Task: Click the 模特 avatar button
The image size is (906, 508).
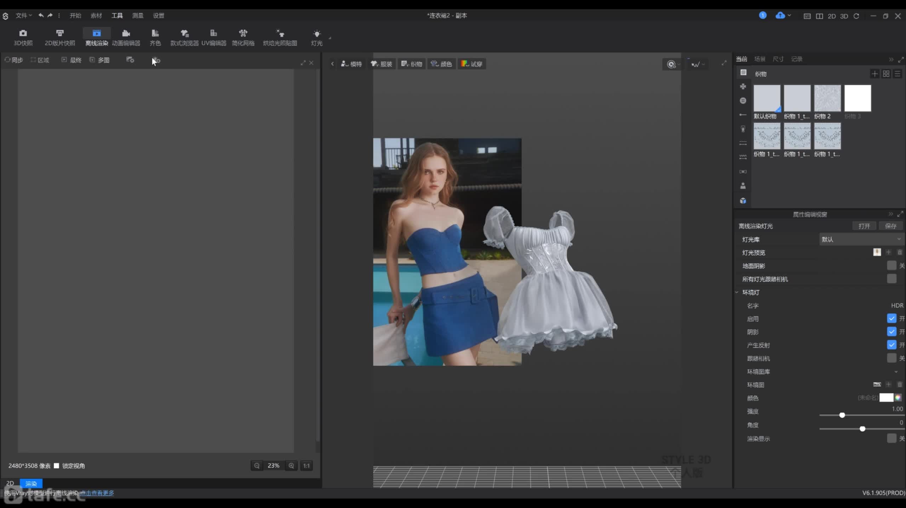Action: tap(351, 64)
